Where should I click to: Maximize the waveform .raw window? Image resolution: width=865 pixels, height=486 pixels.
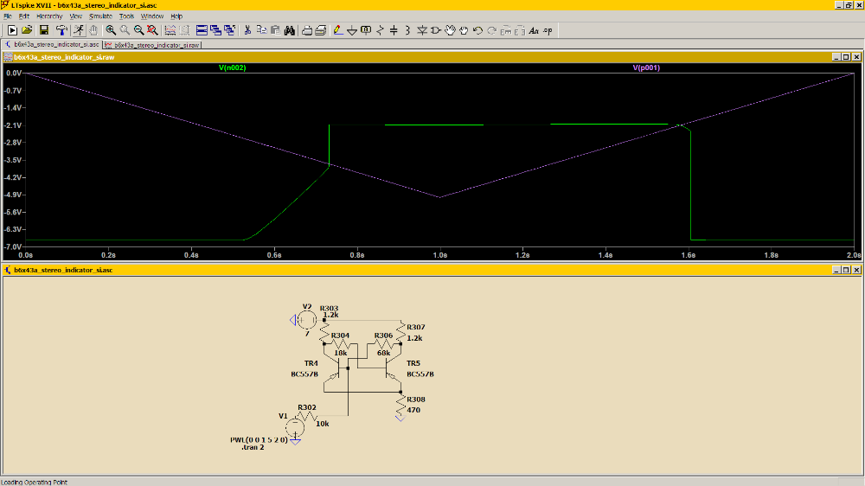point(846,57)
